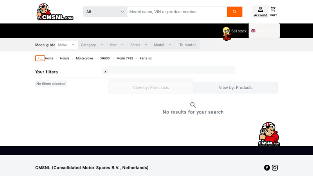This screenshot has height=176, width=313.
Task: Click the CMSNL Consolidated Motor Spares footer heading
Action: pos(92,168)
